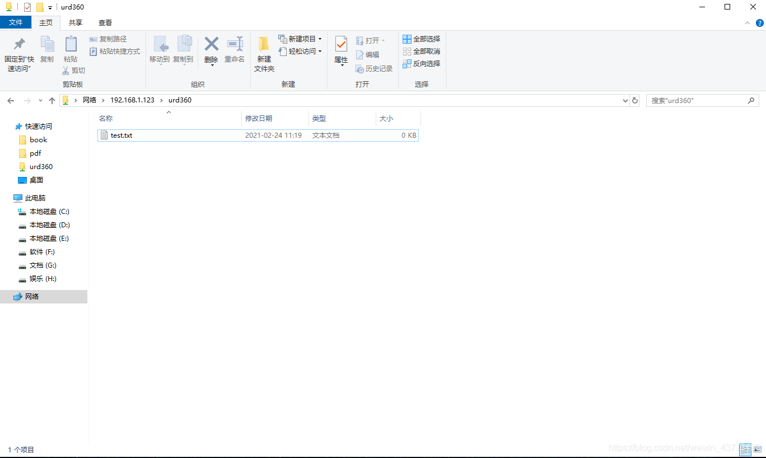Select Paste shortcut option
This screenshot has height=458, width=766.
click(x=115, y=52)
